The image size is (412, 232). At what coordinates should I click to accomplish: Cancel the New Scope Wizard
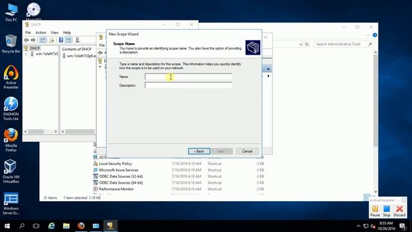(x=247, y=151)
